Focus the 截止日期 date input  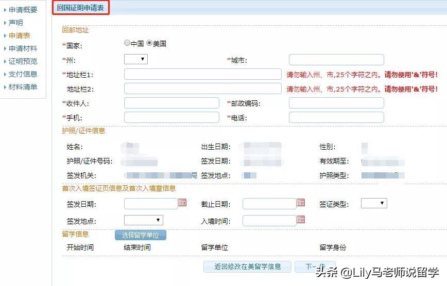(x=269, y=204)
